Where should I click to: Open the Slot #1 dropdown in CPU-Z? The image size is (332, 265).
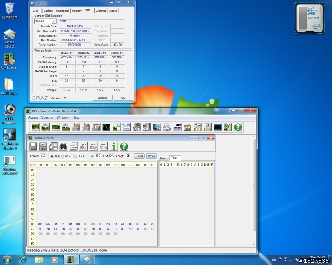tap(45, 21)
